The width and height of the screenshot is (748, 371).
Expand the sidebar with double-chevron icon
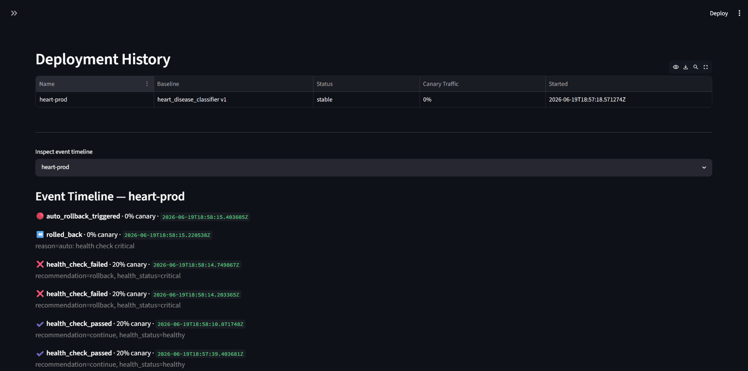tap(14, 13)
